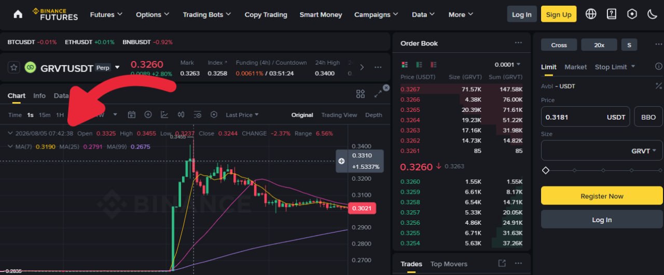Open ticker bar three-dots menu
This screenshot has height=275, width=664.
(378, 67)
